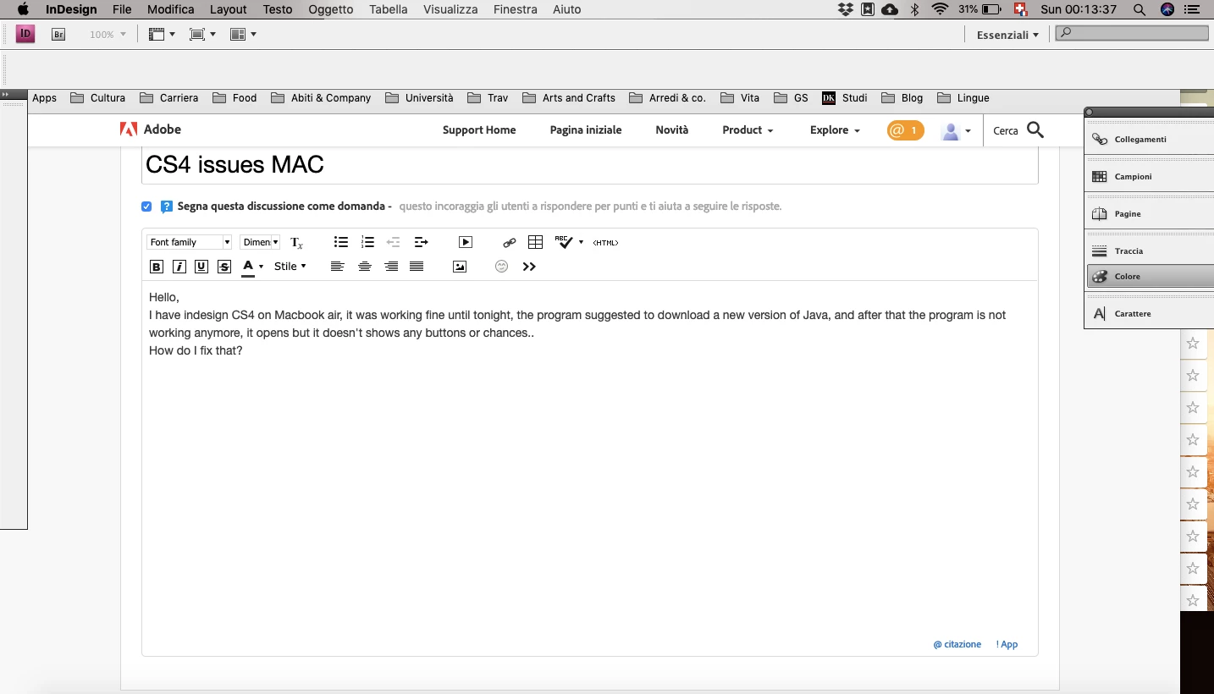Screen dimensions: 1214x694
Task: Click the CS4 issues MAC title field
Action: coord(589,165)
